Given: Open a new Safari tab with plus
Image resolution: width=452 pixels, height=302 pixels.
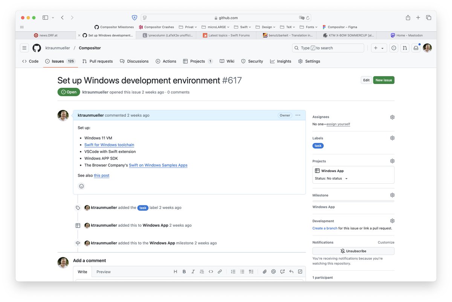Looking at the screenshot, I should click(x=418, y=18).
